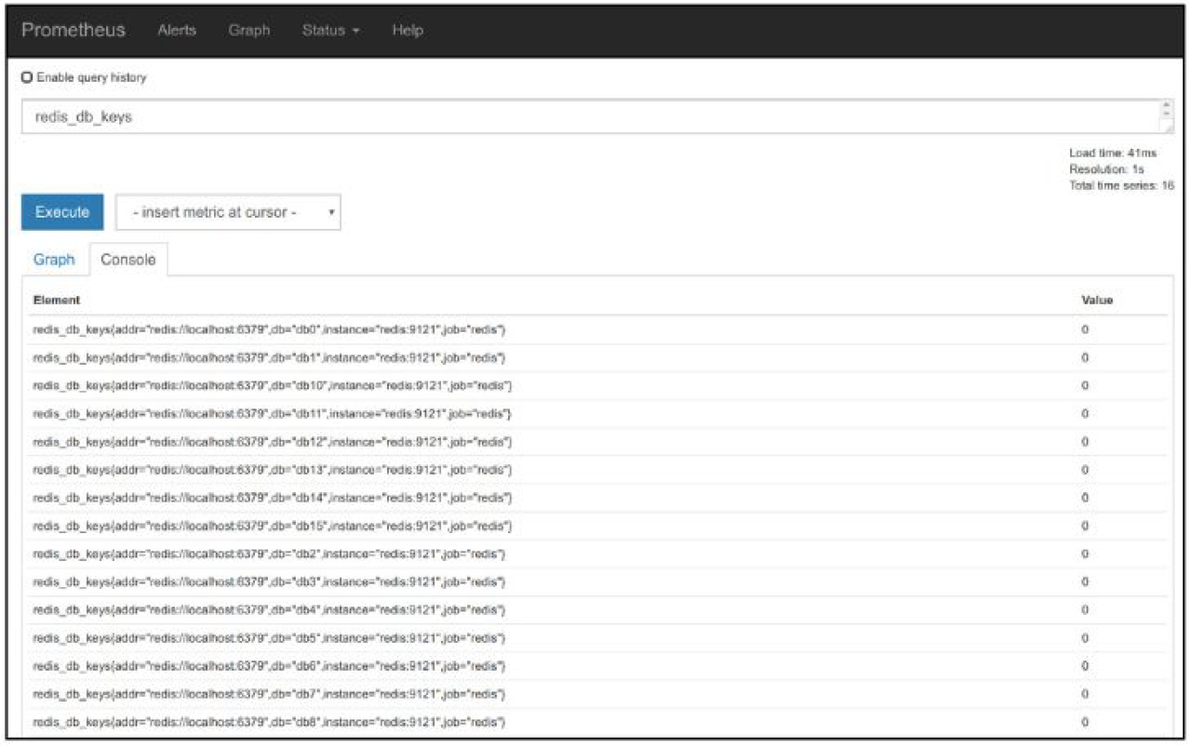This screenshot has width=1191, height=749.
Task: Click the Value column header
Action: click(x=1097, y=301)
